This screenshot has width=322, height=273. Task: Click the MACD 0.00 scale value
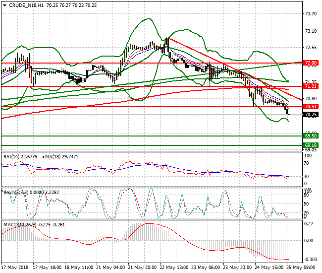(309, 241)
